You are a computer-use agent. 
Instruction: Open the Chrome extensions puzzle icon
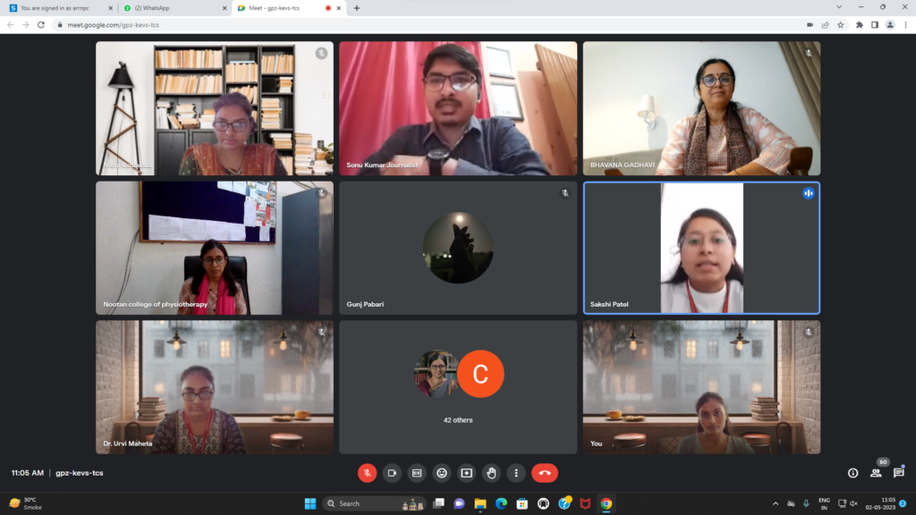click(860, 25)
